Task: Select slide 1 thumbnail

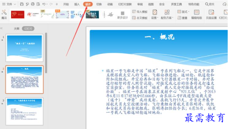Action: pos(25,48)
